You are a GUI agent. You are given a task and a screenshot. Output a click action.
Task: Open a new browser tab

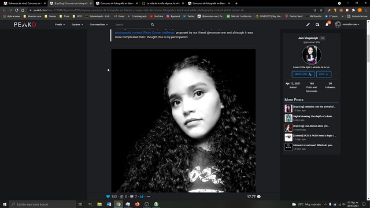(236, 3)
